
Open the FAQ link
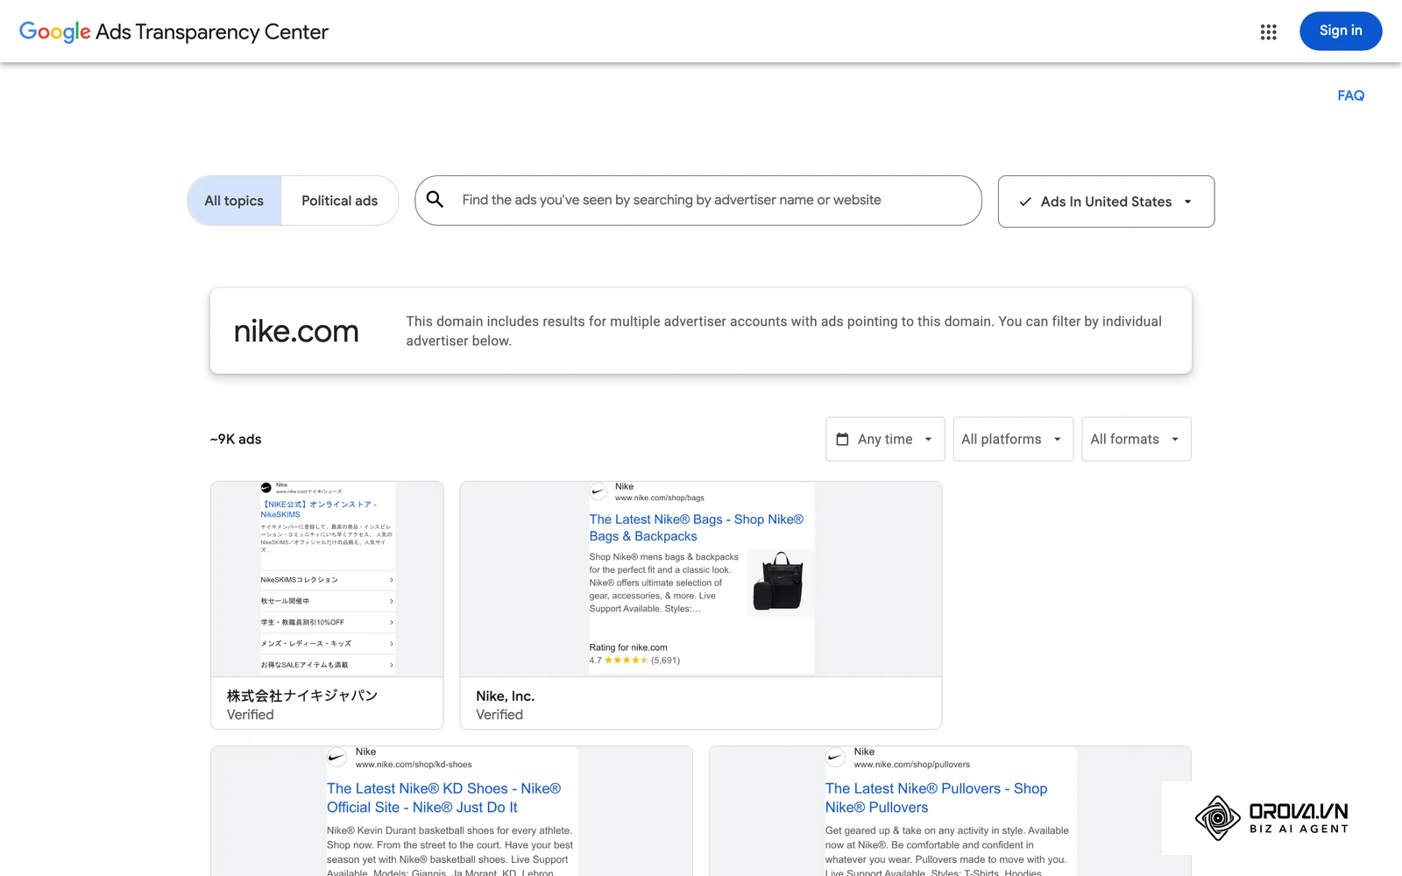1350,95
